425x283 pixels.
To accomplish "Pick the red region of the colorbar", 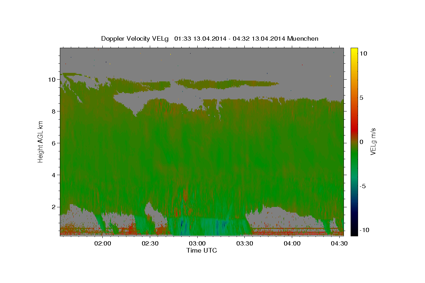I will coord(354,129).
